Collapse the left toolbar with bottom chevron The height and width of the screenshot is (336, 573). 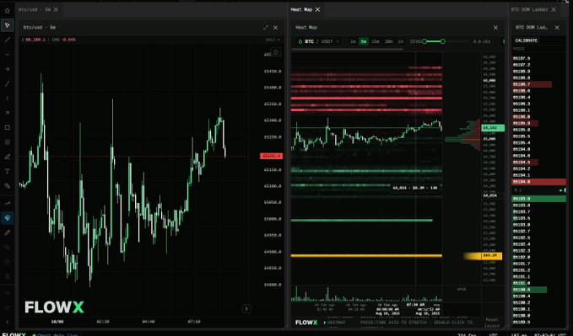[x=8, y=323]
